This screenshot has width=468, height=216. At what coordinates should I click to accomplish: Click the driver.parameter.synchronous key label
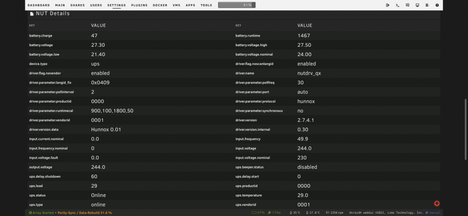(x=259, y=111)
